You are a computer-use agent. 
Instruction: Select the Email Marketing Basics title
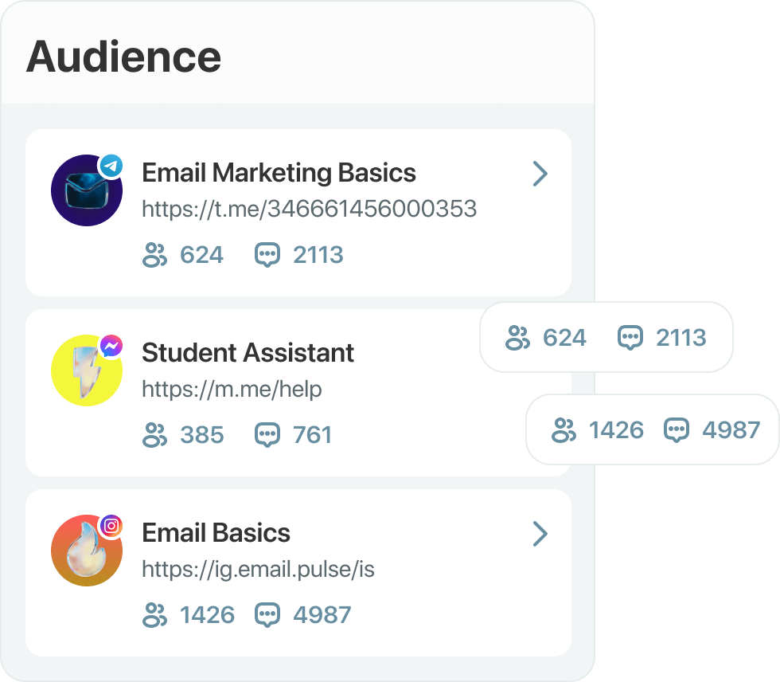tap(279, 173)
